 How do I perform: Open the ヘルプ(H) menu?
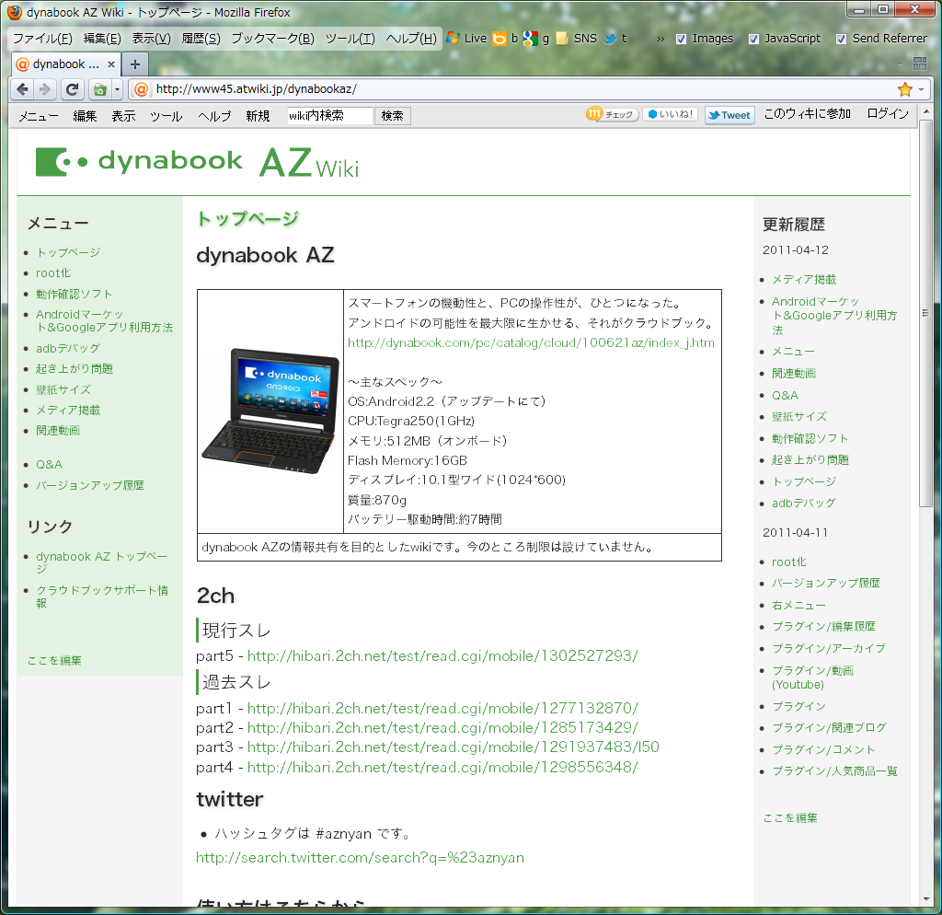click(x=411, y=39)
